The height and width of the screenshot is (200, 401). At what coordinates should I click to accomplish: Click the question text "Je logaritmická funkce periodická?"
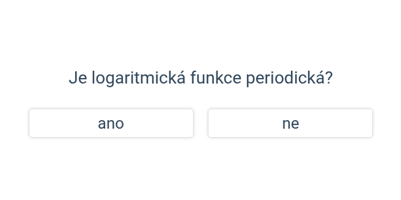(201, 78)
